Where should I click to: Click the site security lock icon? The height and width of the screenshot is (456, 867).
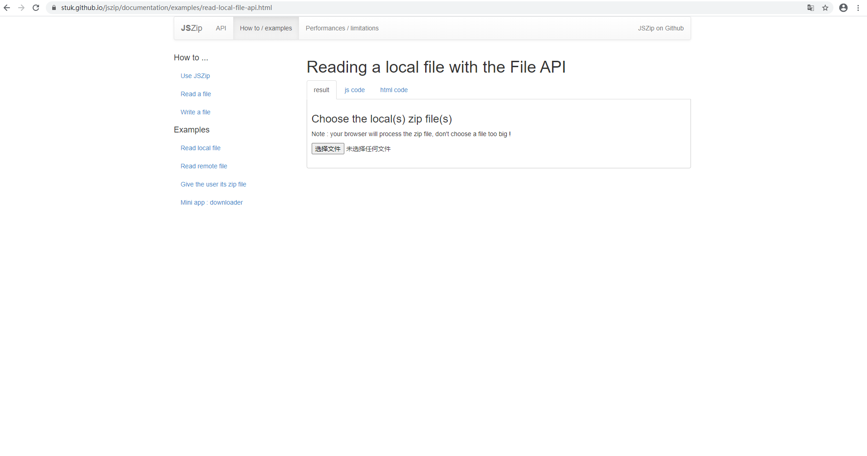tap(54, 8)
